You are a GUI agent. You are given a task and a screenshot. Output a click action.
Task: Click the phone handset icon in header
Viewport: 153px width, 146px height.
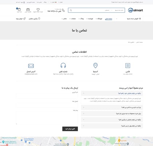coord(63,10)
